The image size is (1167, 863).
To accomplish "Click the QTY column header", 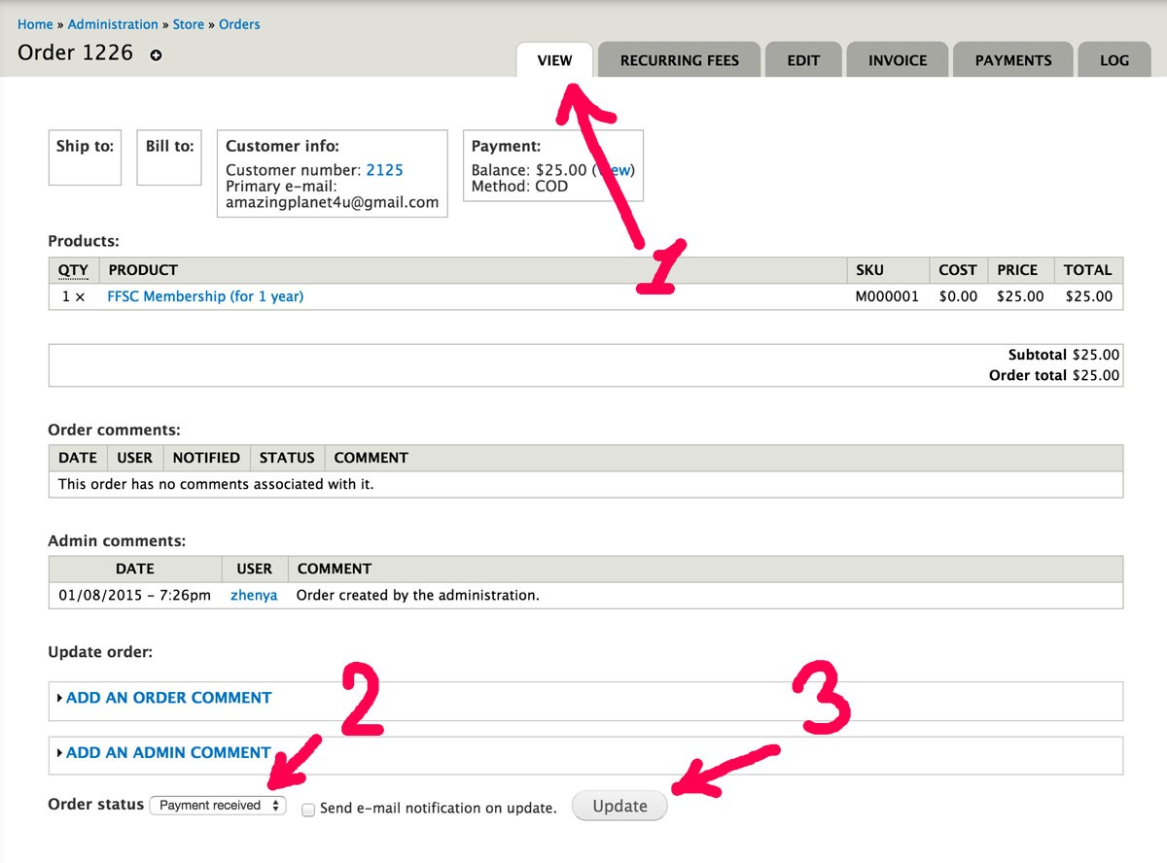I will point(73,270).
